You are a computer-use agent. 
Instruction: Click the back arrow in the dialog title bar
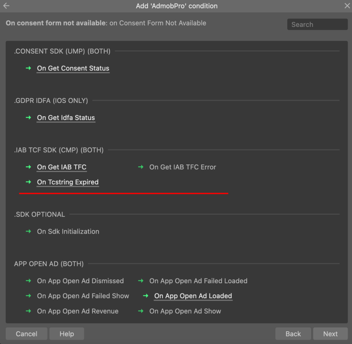6,6
